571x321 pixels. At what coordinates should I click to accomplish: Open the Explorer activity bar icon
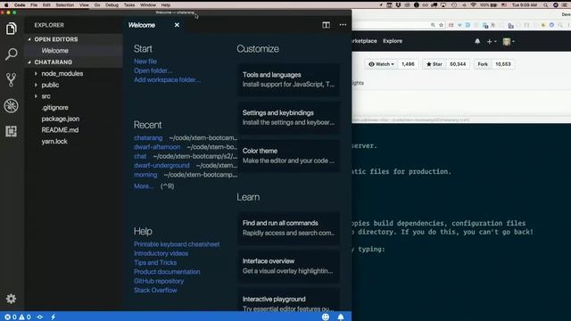(12, 29)
